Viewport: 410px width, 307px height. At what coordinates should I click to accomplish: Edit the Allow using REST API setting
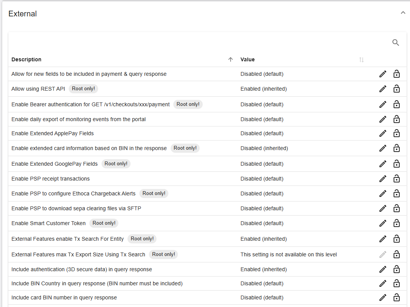point(383,89)
